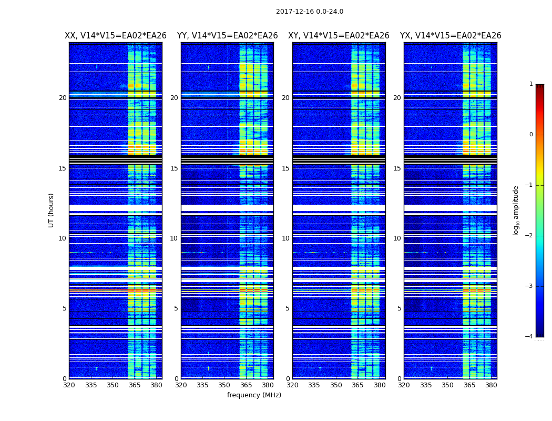The width and height of the screenshot is (552, 421).
Task: Click the YX, V14*V15=EA02*EA26 panel title
Action: pyautogui.click(x=450, y=36)
